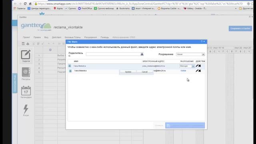
Task: Open the Задачи (Tasks) sidebar icon
Action: coord(26,56)
